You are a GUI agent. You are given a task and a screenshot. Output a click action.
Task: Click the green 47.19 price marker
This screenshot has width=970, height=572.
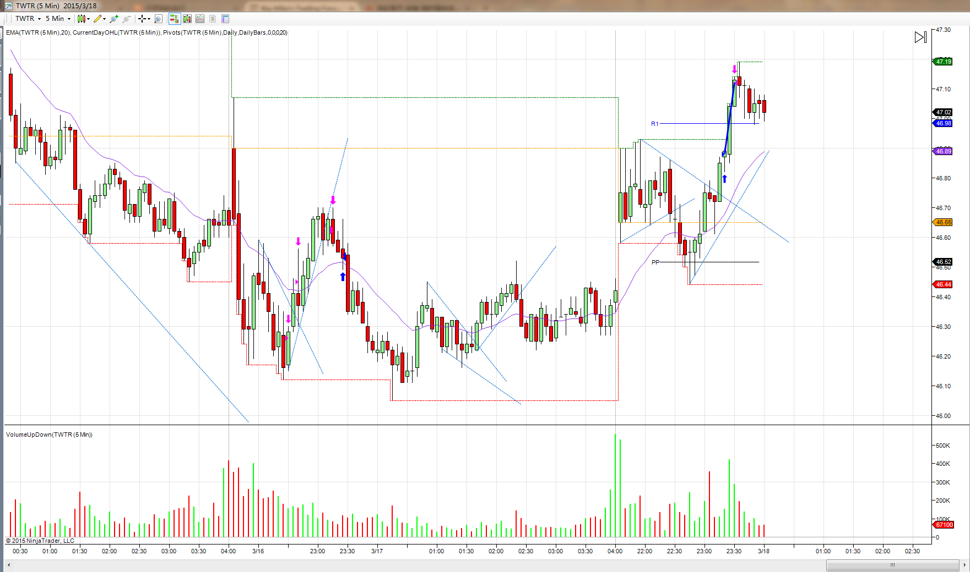(x=942, y=62)
